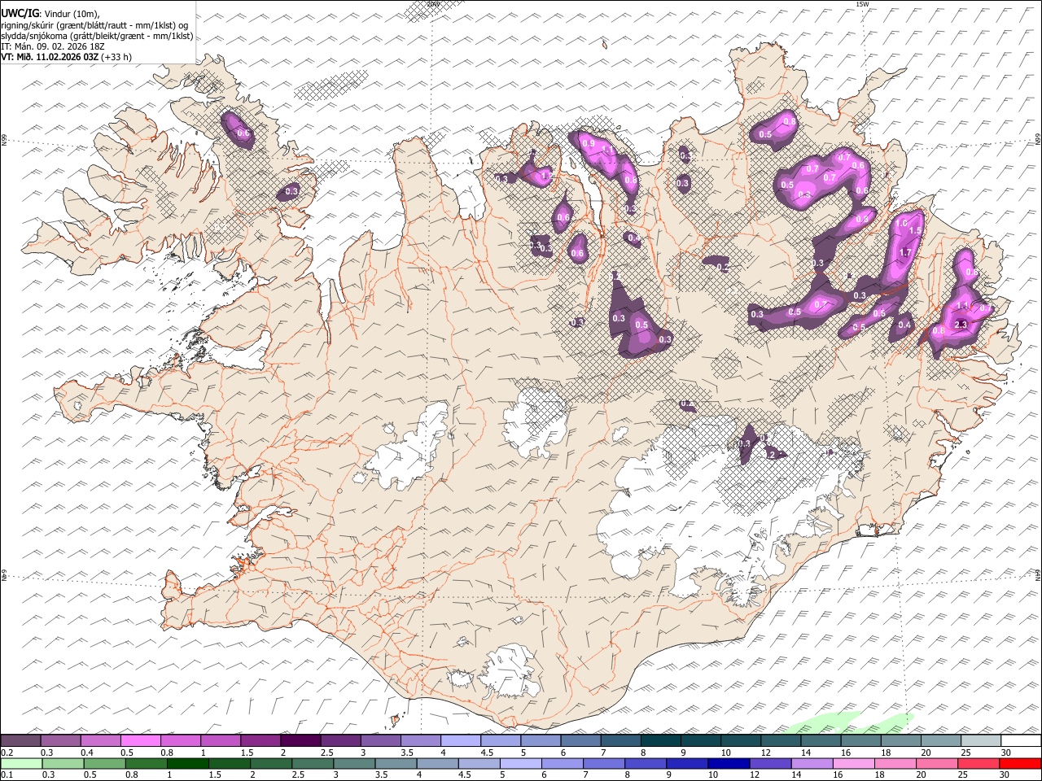This screenshot has height=781, width=1042.
Task: Click the '3.5' label under the lower legend
Action: pos(381,775)
